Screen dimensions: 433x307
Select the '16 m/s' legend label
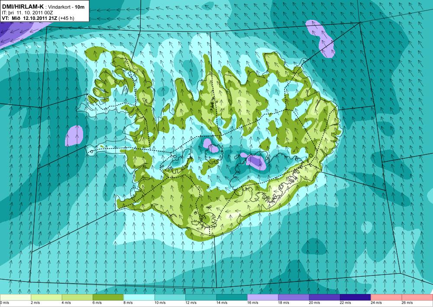(x=253, y=303)
